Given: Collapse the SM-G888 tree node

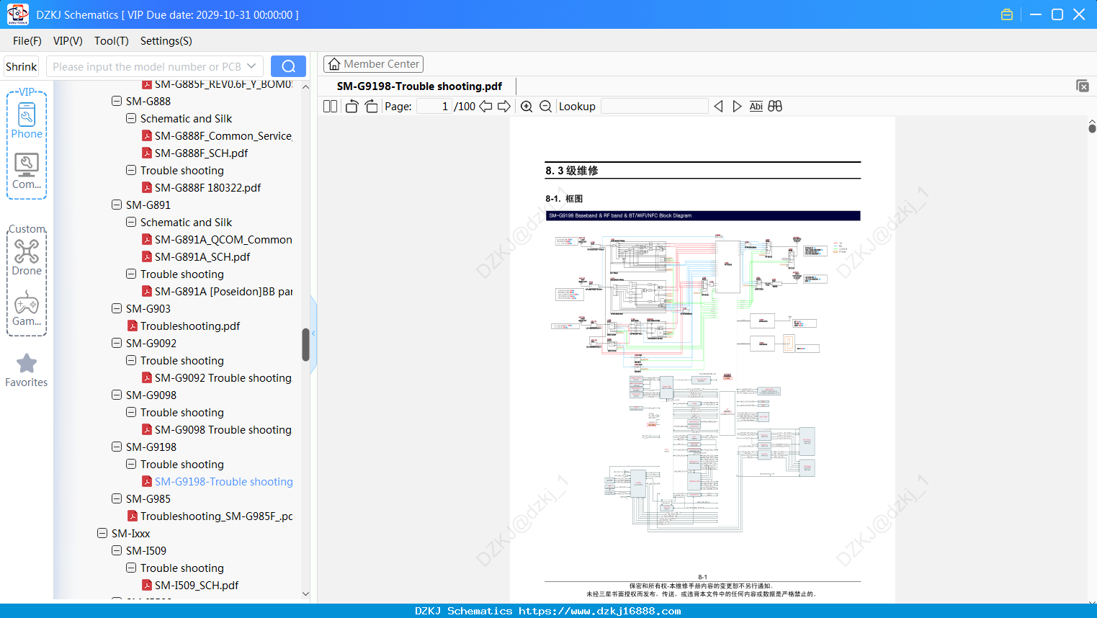Looking at the screenshot, I should [117, 101].
